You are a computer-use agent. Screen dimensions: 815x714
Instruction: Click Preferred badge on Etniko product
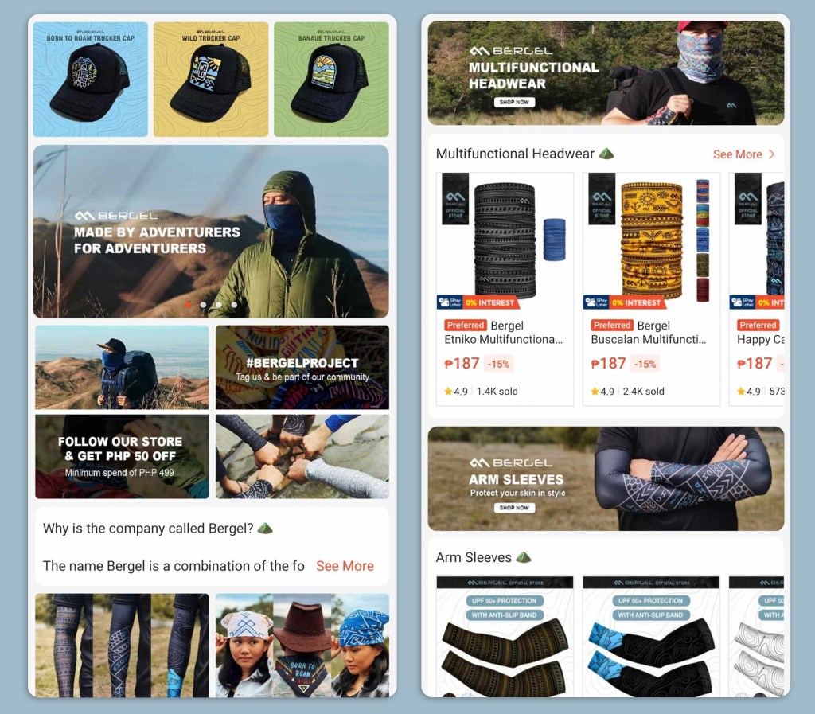[465, 326]
